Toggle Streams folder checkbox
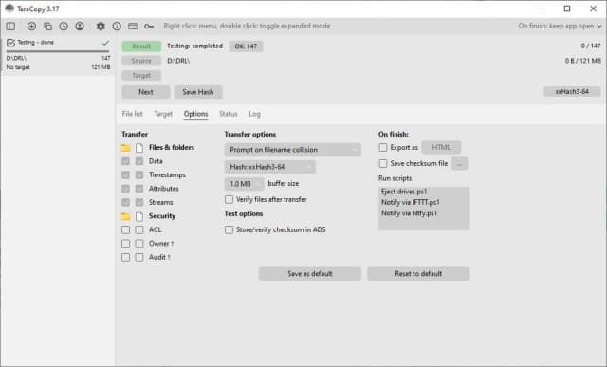 (x=125, y=203)
